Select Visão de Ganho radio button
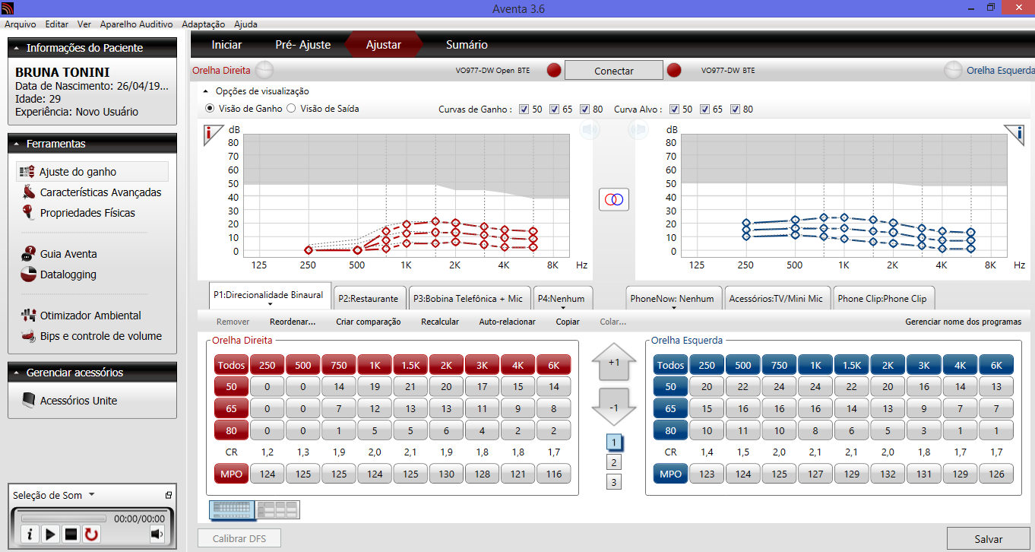1035x552 pixels. point(210,109)
